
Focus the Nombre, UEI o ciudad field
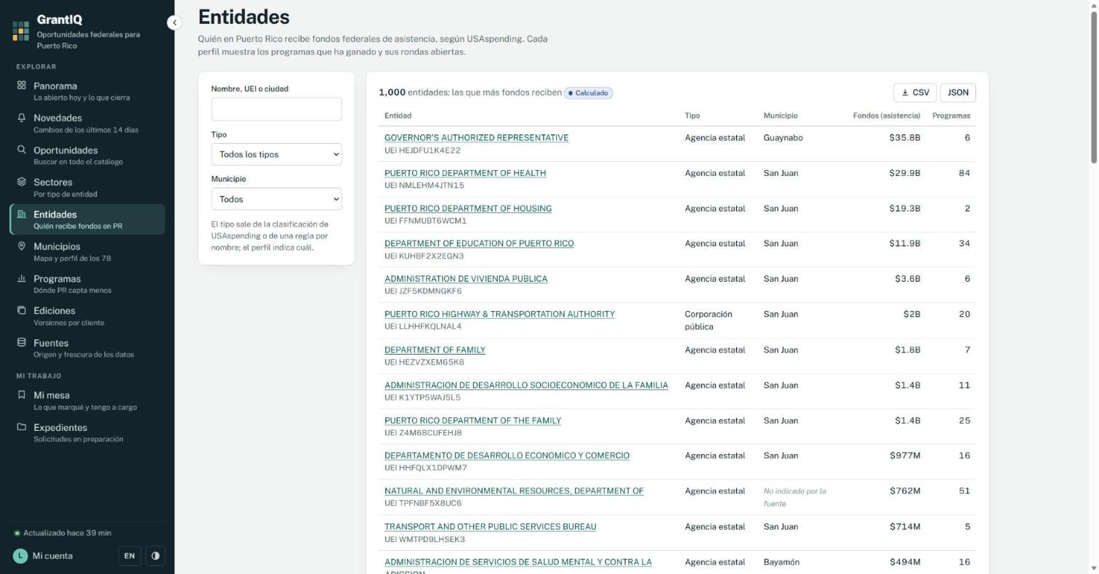276,109
